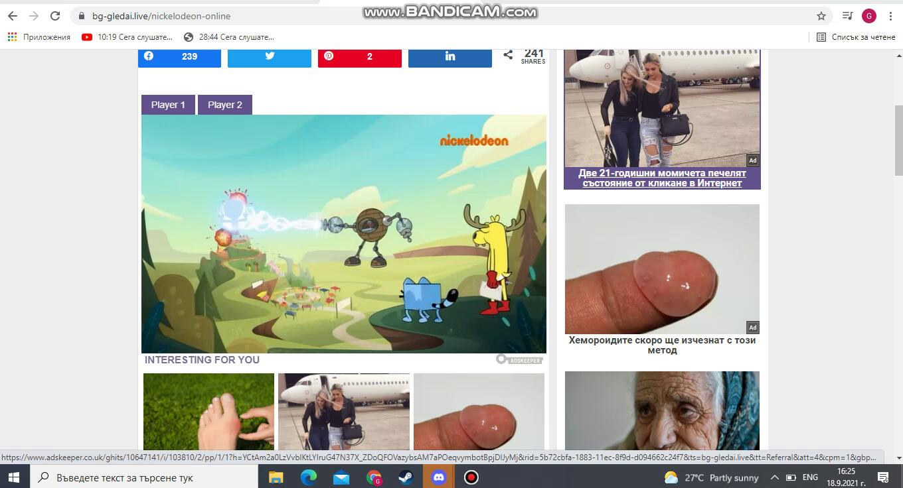Switch to the Player 2 tab
903x488 pixels.
225,105
